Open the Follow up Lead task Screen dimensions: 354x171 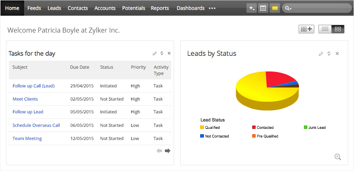[28, 112]
